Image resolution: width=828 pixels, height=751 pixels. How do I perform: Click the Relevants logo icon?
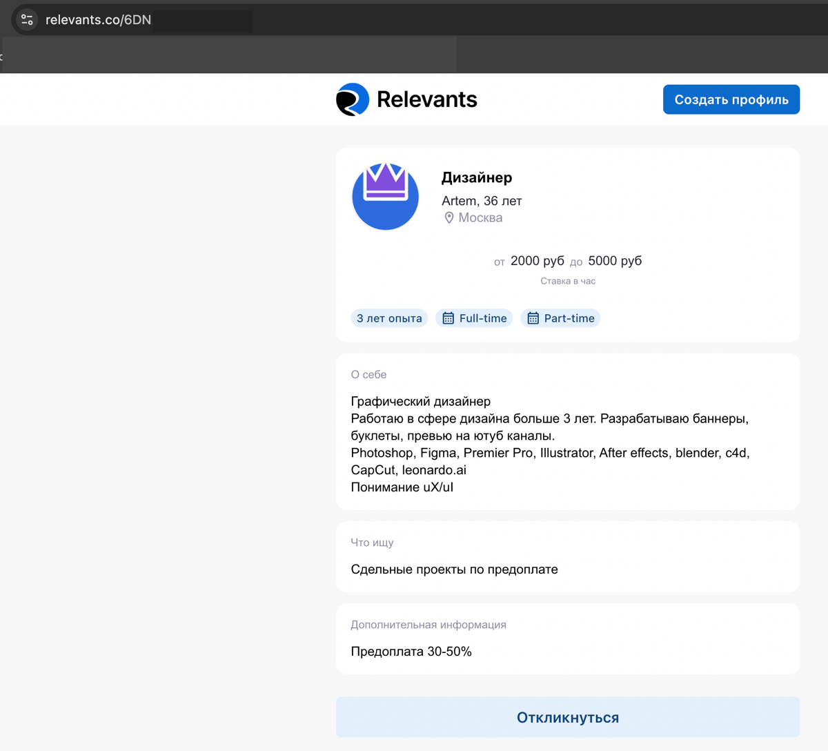pos(352,99)
